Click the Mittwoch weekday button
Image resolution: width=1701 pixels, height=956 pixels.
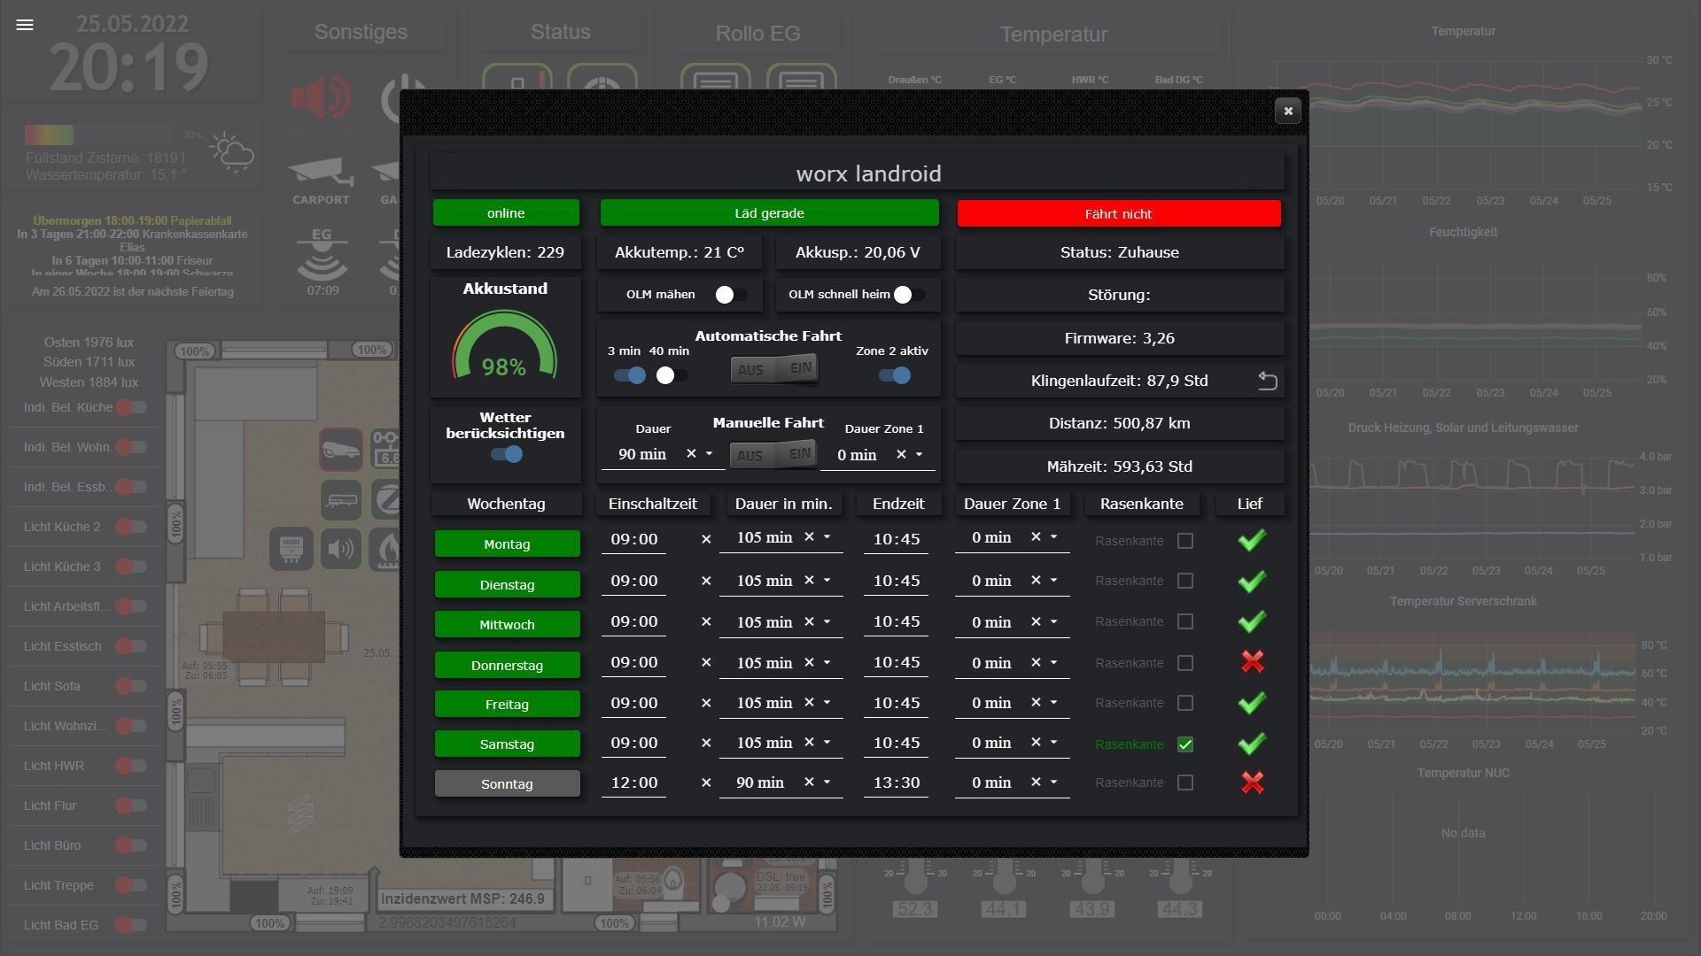tap(507, 624)
